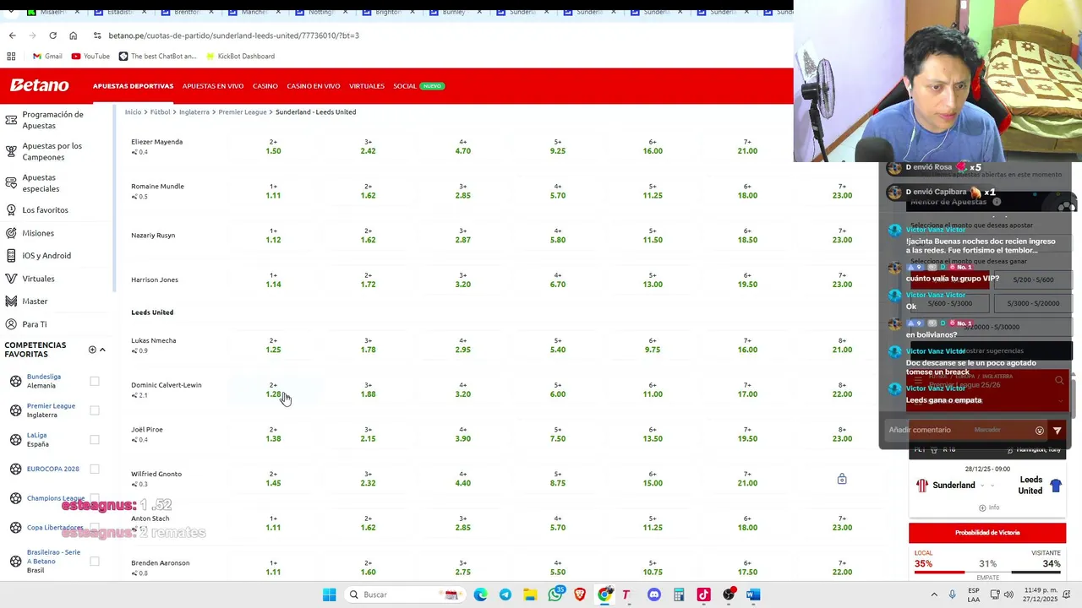
Task: Open Programación de Apuestas in the sidebar
Action: (x=52, y=120)
